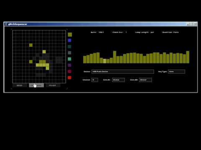The width and height of the screenshot is (201, 150).
Task: Select the gray color swatch
Action: click(70, 53)
